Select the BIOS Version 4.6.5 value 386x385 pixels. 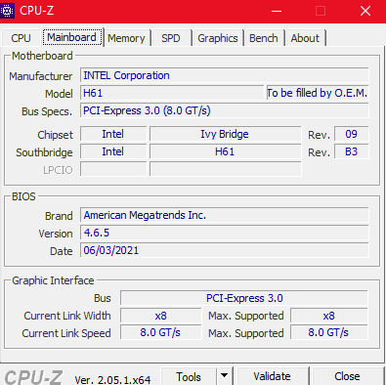pyautogui.click(x=225, y=233)
